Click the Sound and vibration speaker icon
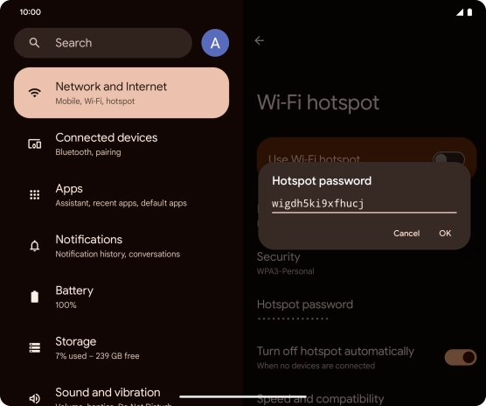The image size is (486, 406). point(34,398)
